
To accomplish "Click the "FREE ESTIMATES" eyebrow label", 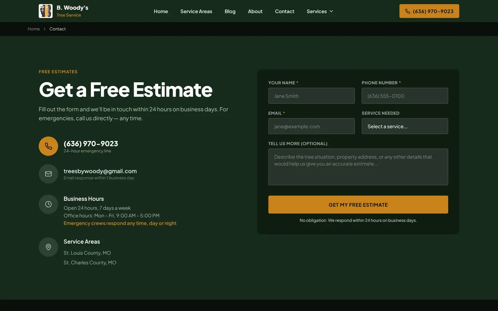I will pos(58,72).
